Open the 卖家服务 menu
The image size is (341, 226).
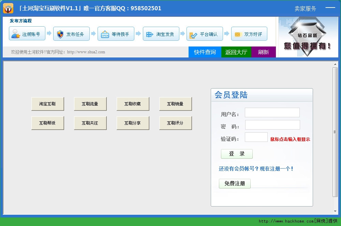coord(305,9)
